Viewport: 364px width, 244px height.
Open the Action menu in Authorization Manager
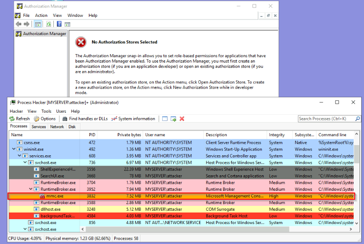coord(41,15)
